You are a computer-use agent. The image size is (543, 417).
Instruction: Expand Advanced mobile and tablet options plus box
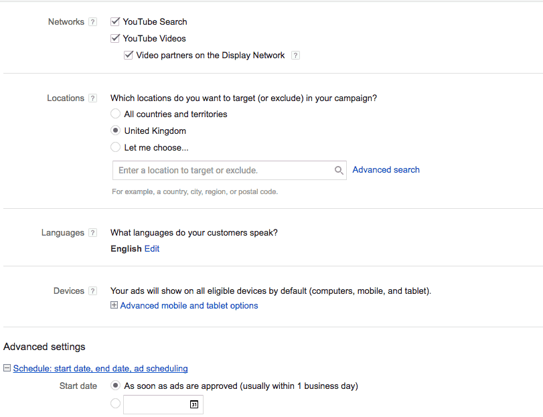pyautogui.click(x=114, y=305)
